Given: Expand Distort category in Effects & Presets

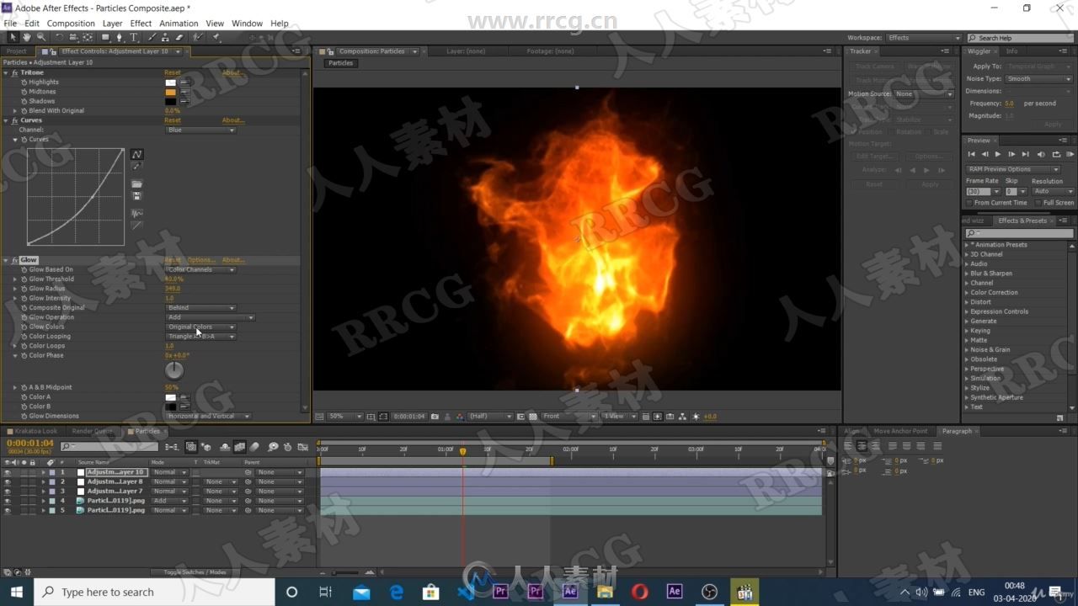Looking at the screenshot, I should pos(967,302).
